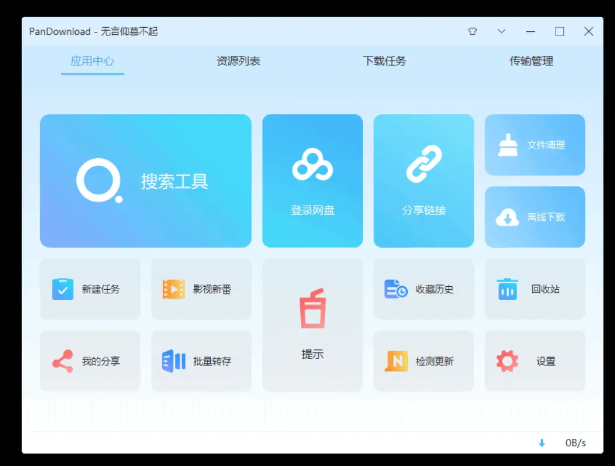Click the shirt-shaped theme icon in titlebar
This screenshot has height=466, width=615.
click(473, 31)
